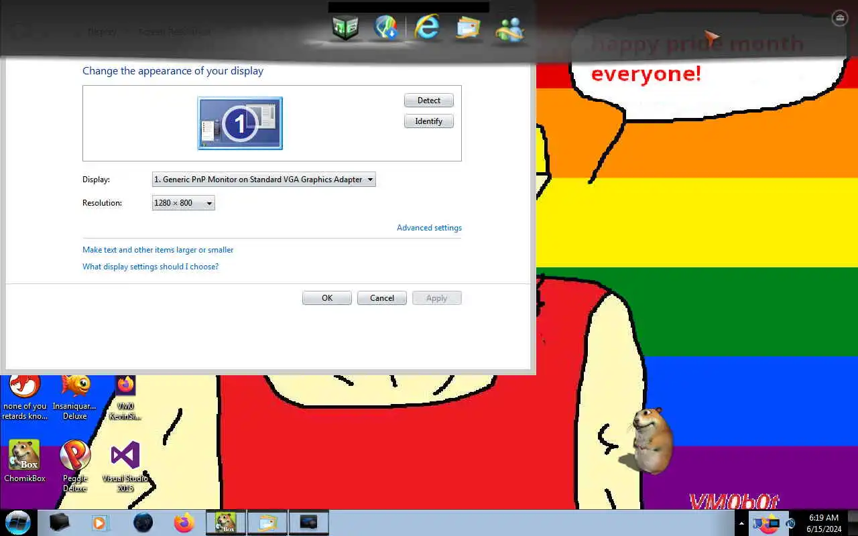
Task: Open Visual Studio 2015 desktop shortcut
Action: pyautogui.click(x=125, y=466)
